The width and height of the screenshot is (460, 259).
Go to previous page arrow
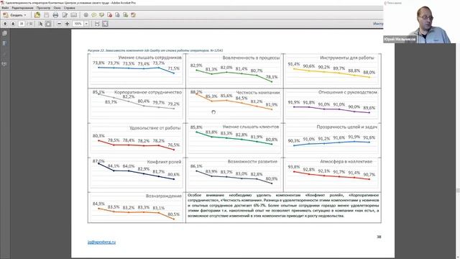(x=5, y=24)
